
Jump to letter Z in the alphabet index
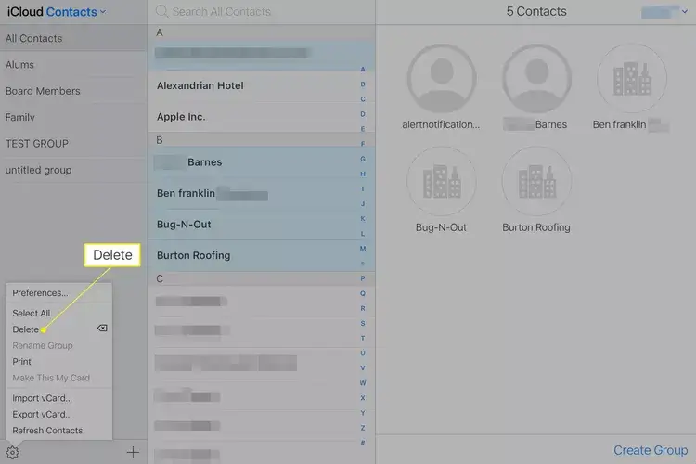tap(363, 428)
